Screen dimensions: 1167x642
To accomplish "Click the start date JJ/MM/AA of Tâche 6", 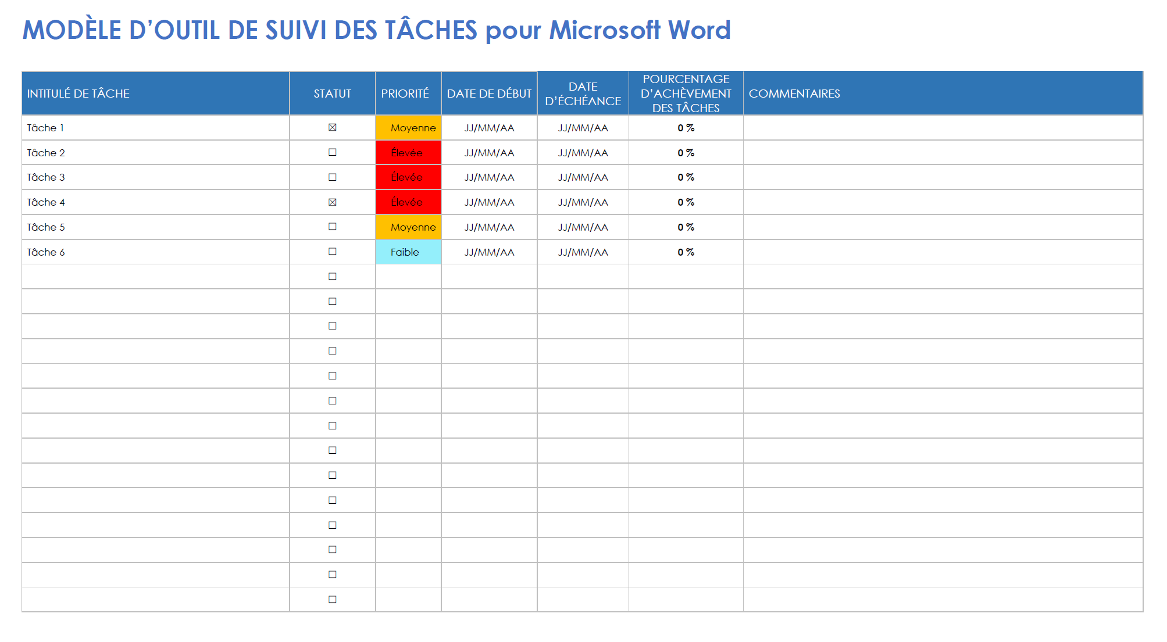I will [x=489, y=252].
